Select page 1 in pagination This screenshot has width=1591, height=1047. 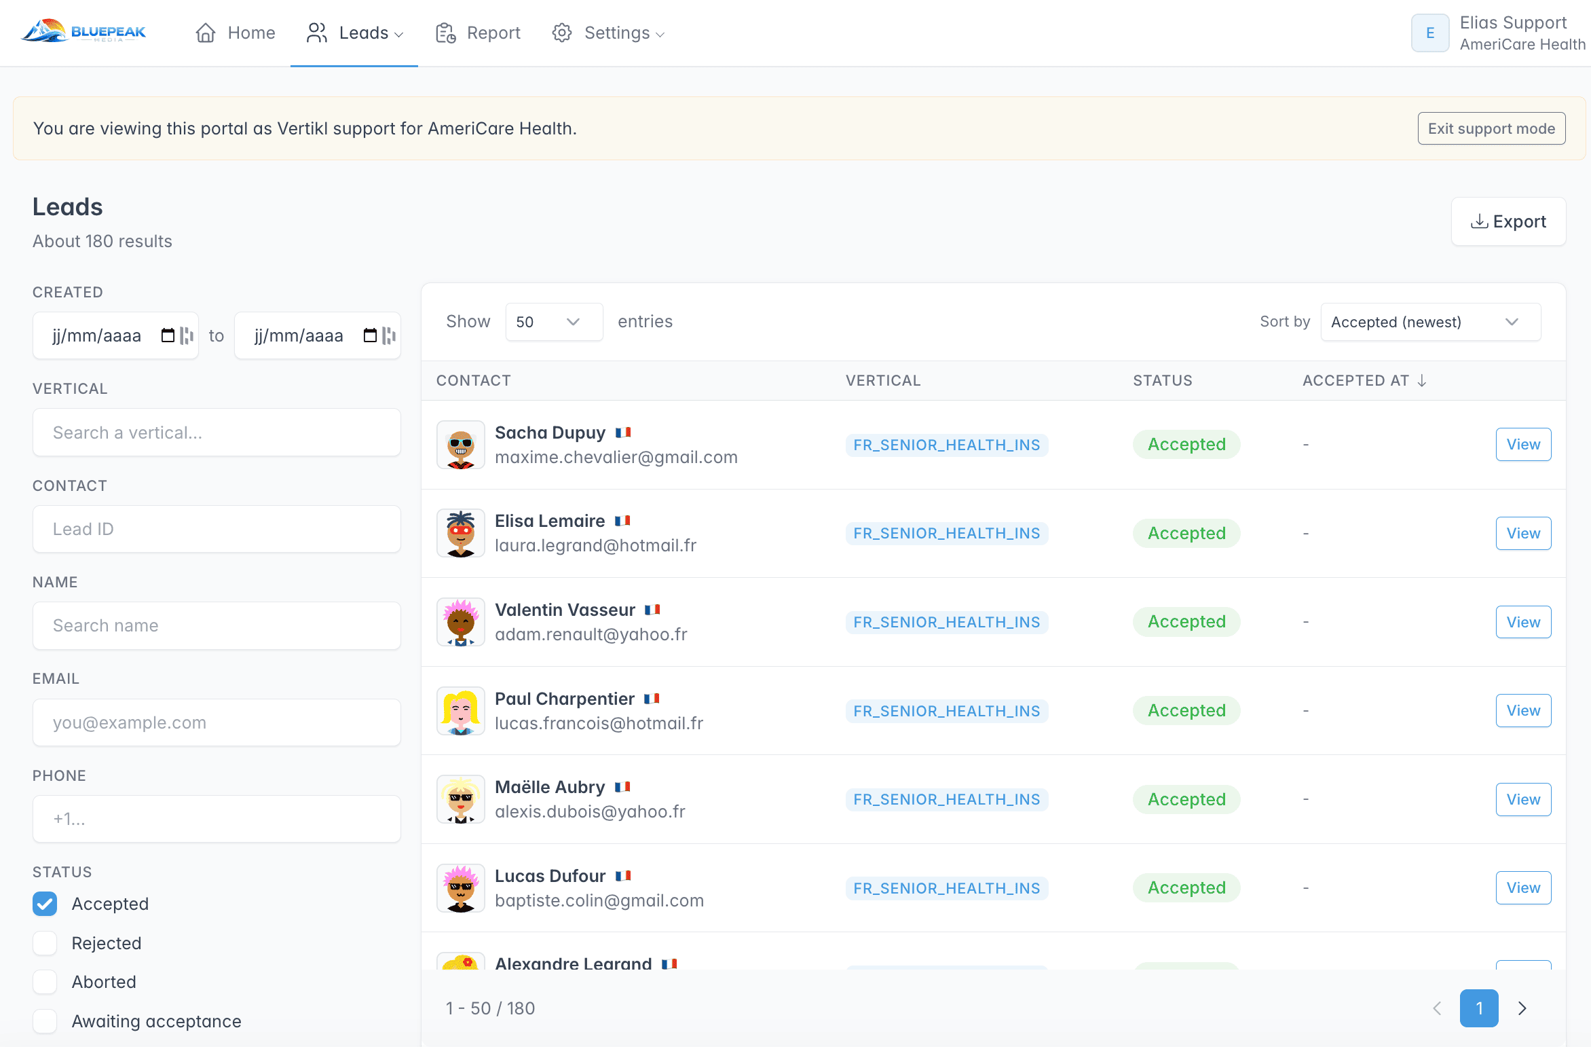coord(1479,1008)
